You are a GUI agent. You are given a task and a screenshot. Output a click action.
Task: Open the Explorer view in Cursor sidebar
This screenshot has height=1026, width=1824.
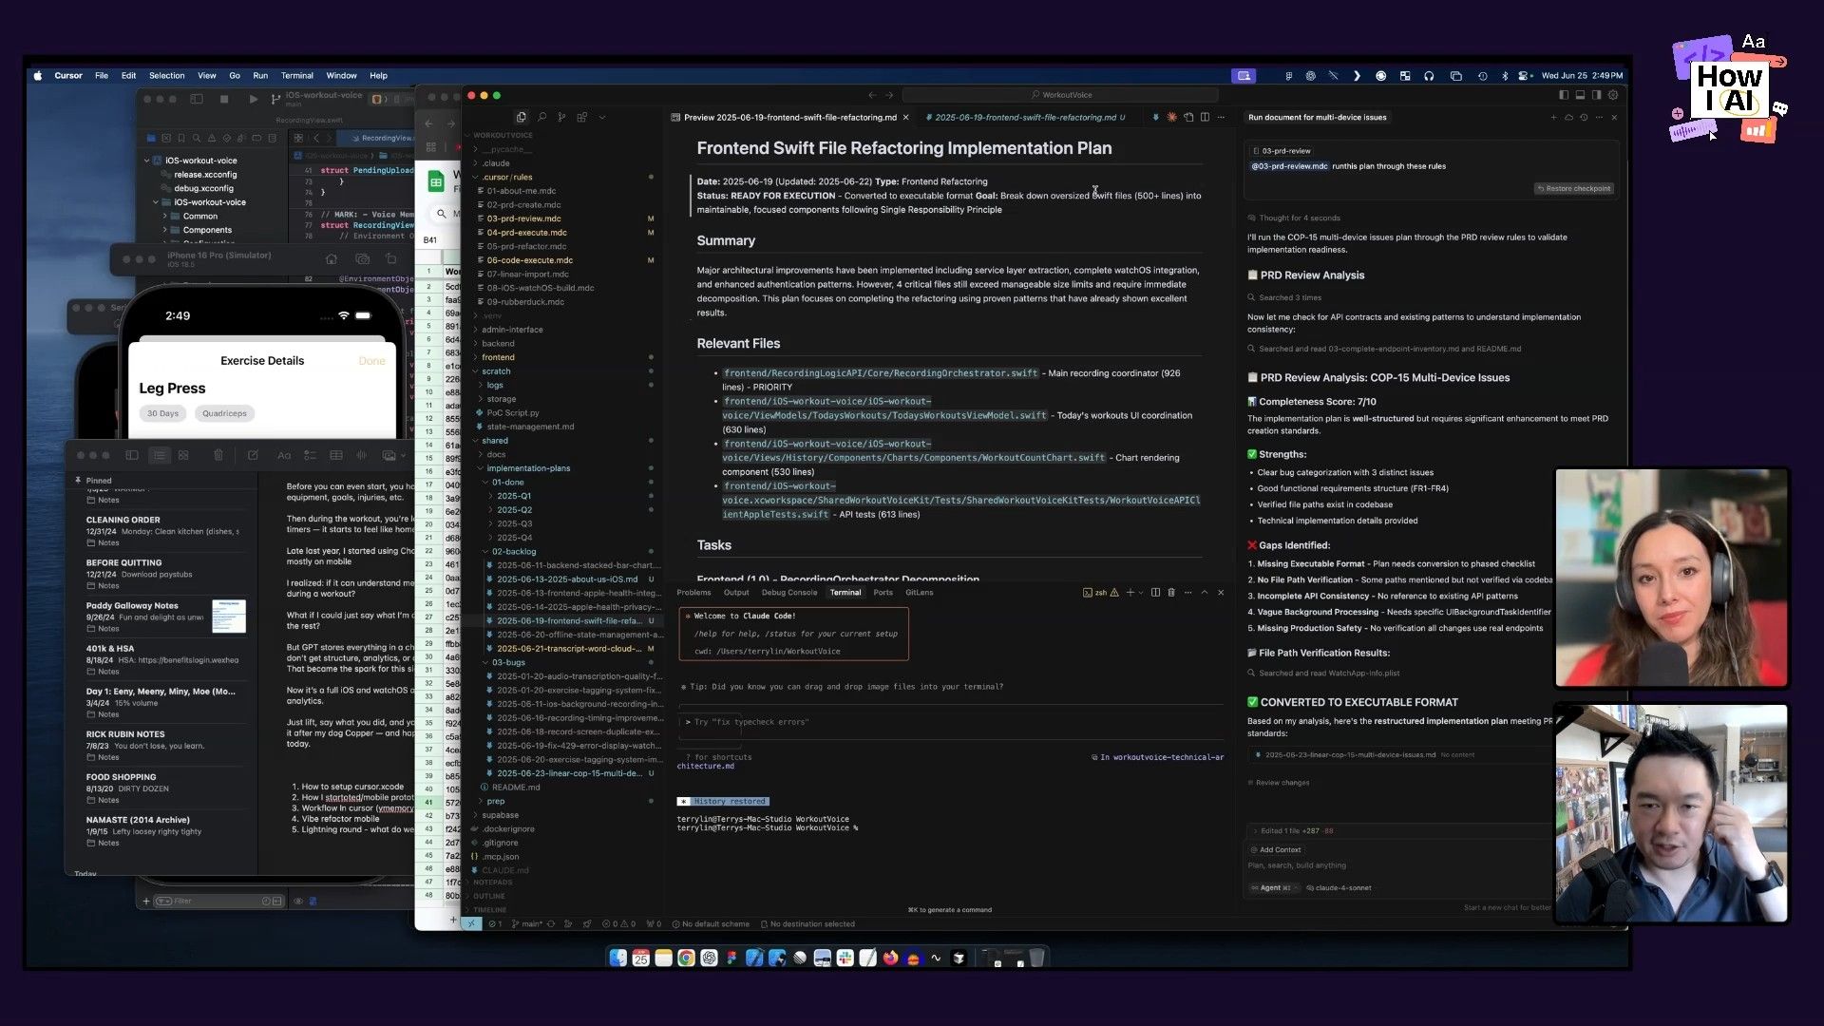(521, 117)
